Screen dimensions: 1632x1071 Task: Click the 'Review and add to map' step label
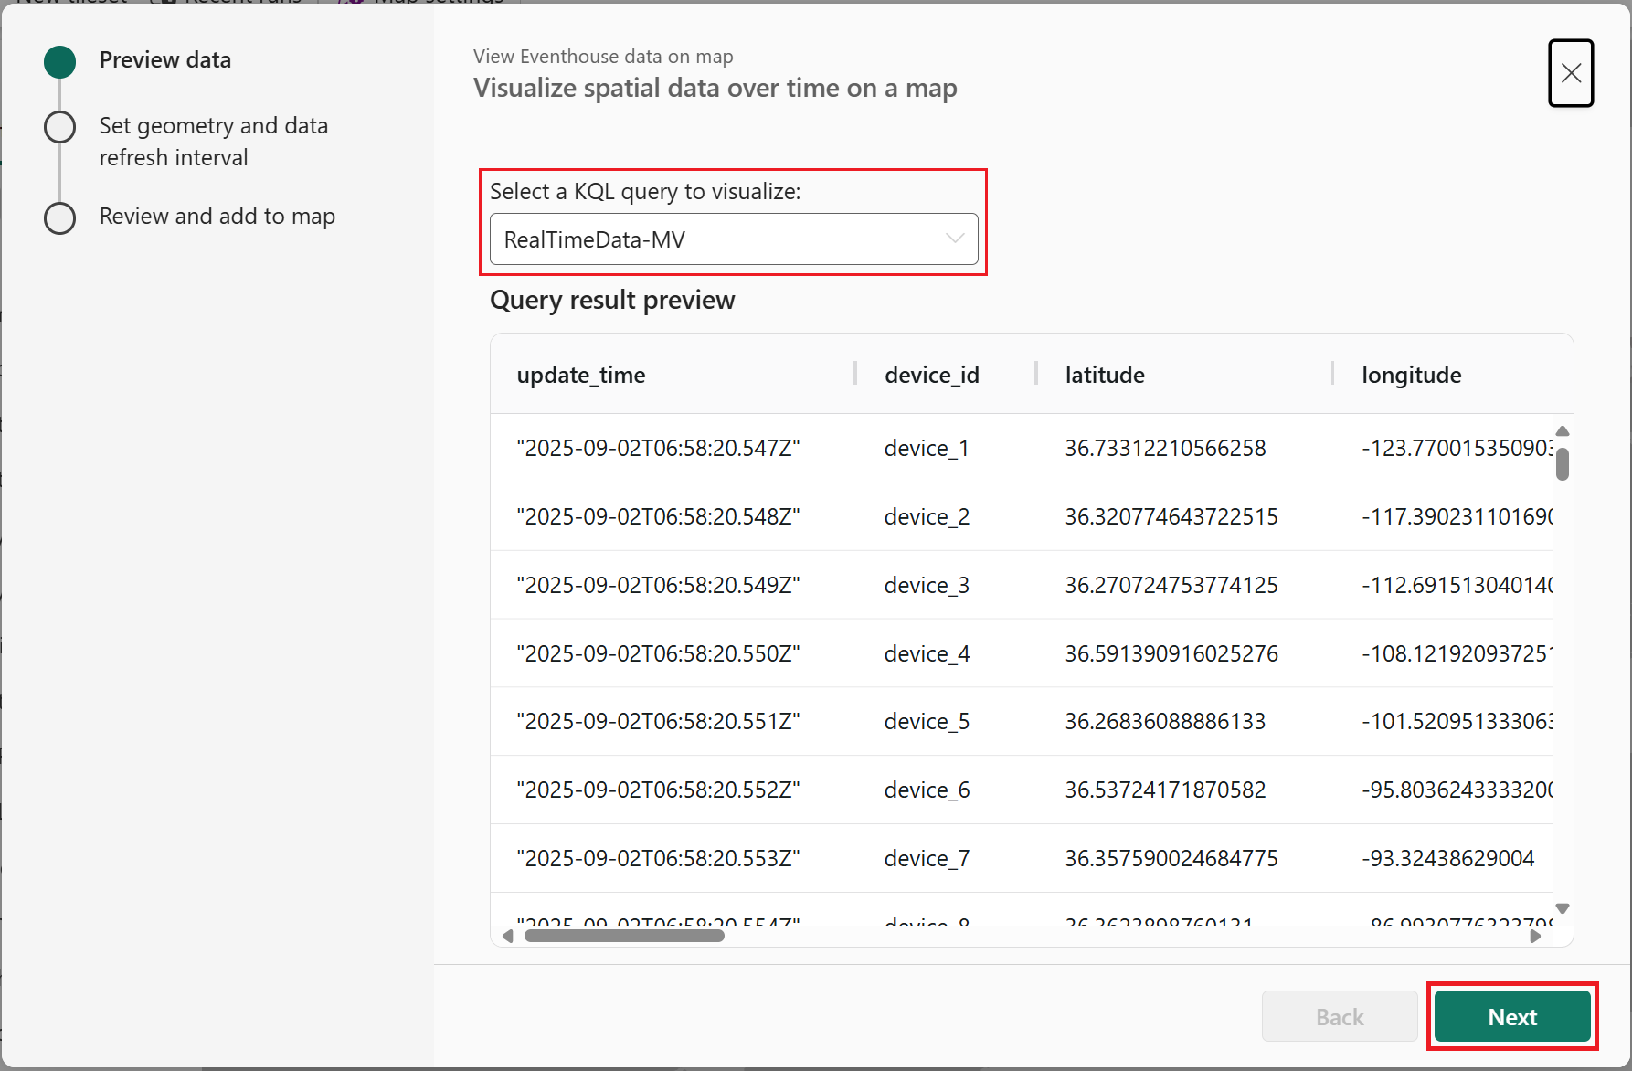pyautogui.click(x=217, y=217)
